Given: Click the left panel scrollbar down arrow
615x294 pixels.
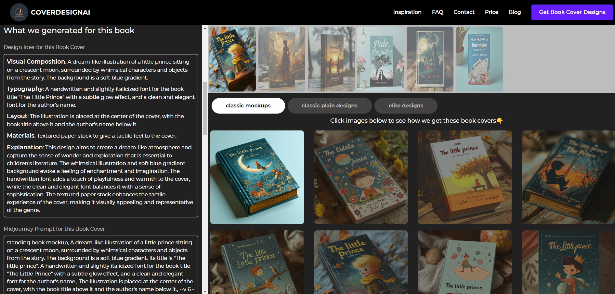Looking at the screenshot, I should pos(205,292).
